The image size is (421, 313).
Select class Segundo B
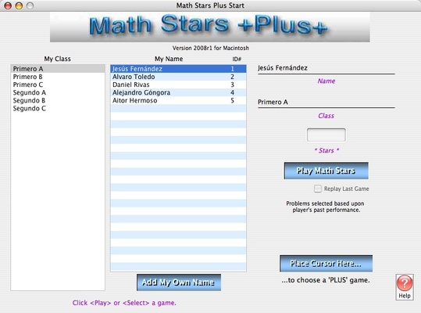click(58, 100)
